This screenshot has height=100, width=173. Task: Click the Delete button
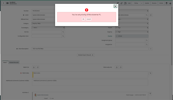(x=161, y=3)
